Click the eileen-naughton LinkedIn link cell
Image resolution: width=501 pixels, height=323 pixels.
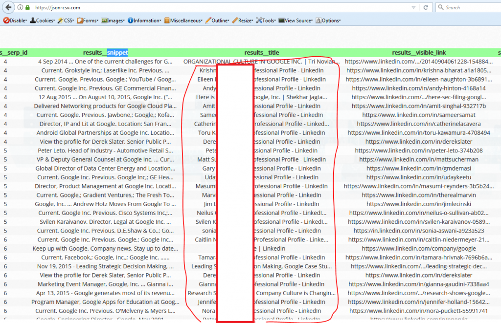click(x=419, y=80)
